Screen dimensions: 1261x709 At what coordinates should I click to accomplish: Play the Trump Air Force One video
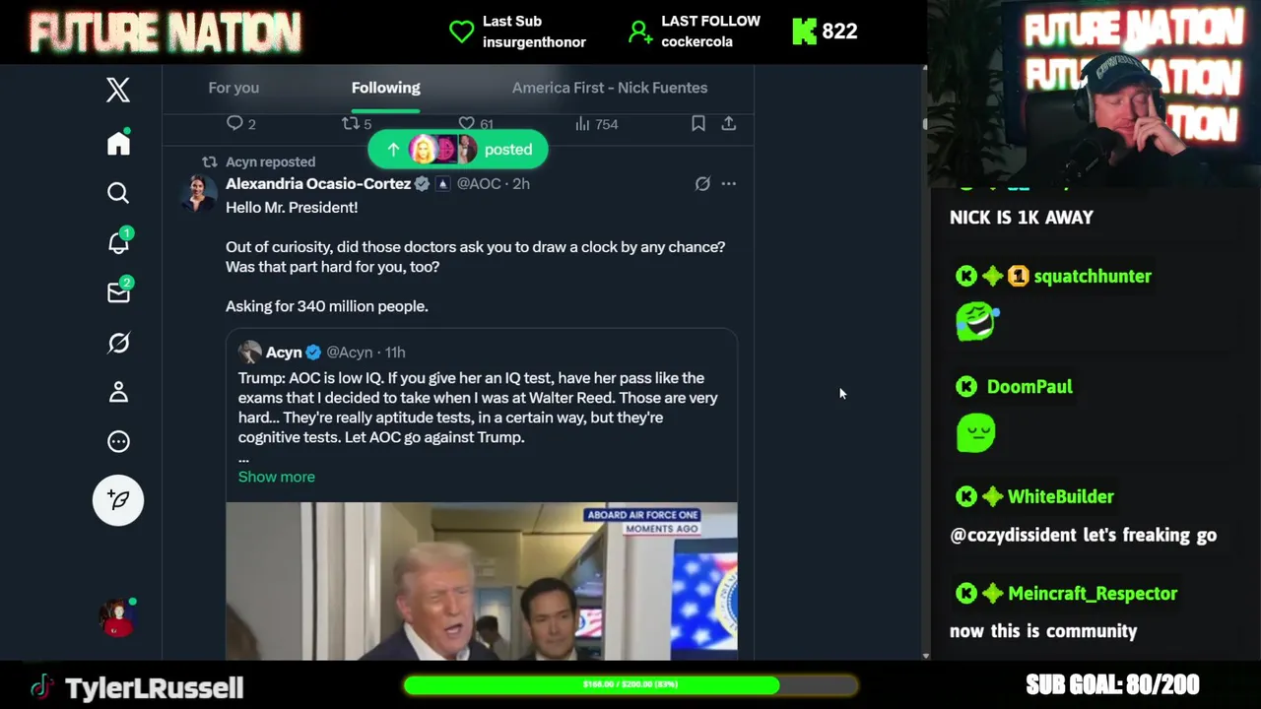click(x=482, y=581)
